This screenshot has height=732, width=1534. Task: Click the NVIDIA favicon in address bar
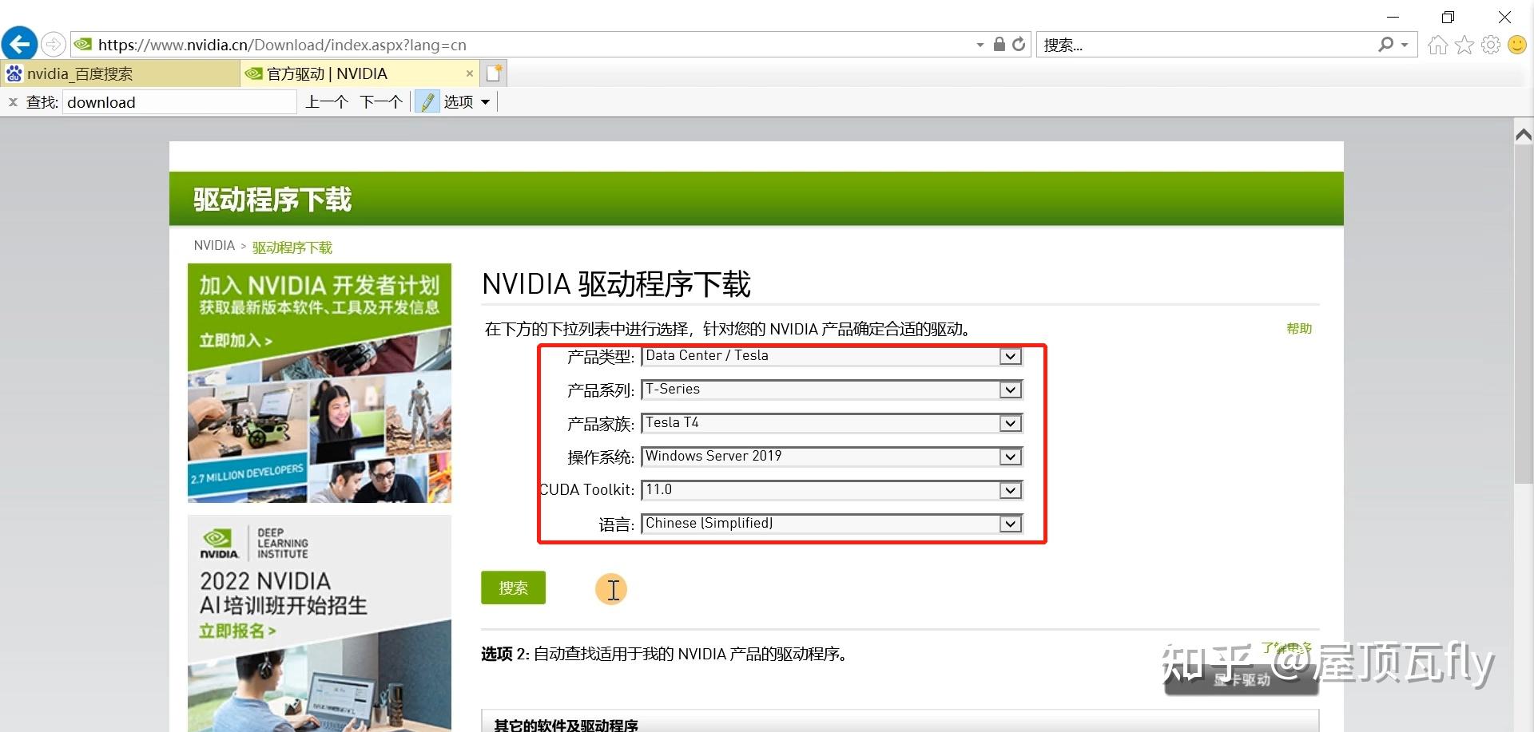coord(83,44)
